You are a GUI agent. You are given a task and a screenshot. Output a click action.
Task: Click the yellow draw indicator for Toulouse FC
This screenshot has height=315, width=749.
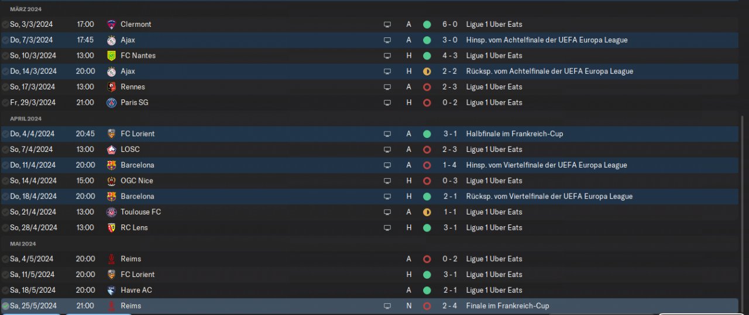click(x=427, y=212)
